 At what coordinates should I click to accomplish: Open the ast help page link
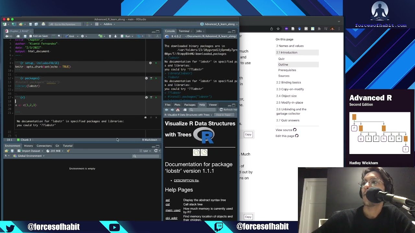point(168,200)
